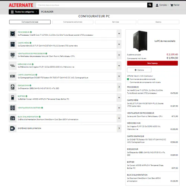186x190 pixels.
Task: Click the Carte Mère motherboard icon
Action: (x=13, y=44)
